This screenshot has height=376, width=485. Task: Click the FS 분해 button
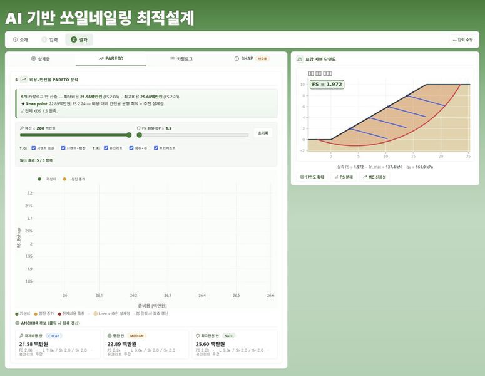point(344,177)
